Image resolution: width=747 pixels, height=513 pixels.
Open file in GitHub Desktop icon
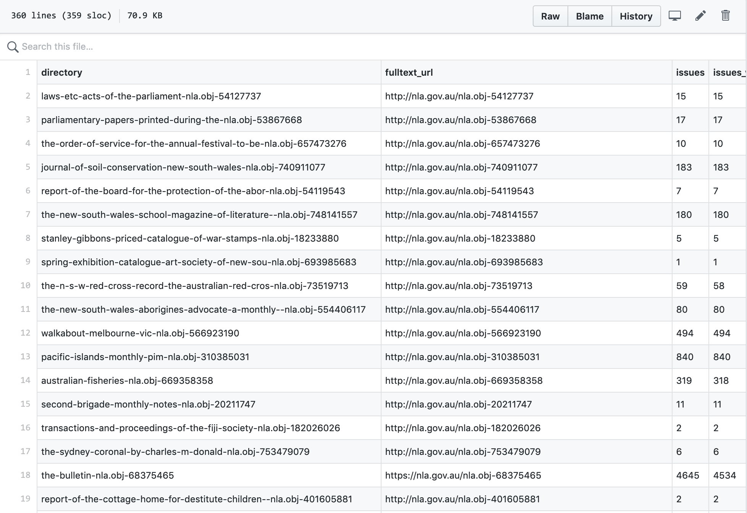tap(674, 16)
